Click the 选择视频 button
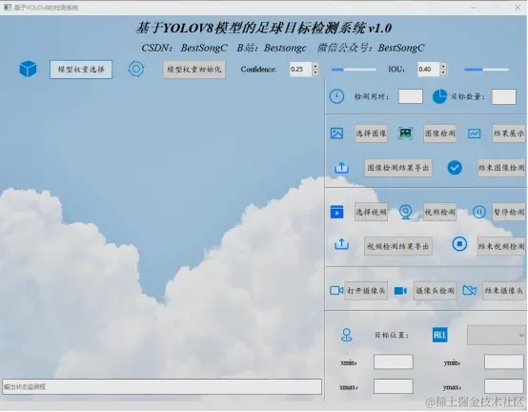528x412 pixels. click(x=371, y=212)
